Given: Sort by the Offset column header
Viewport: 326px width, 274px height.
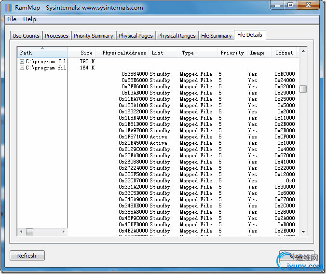Looking at the screenshot, I should point(284,53).
